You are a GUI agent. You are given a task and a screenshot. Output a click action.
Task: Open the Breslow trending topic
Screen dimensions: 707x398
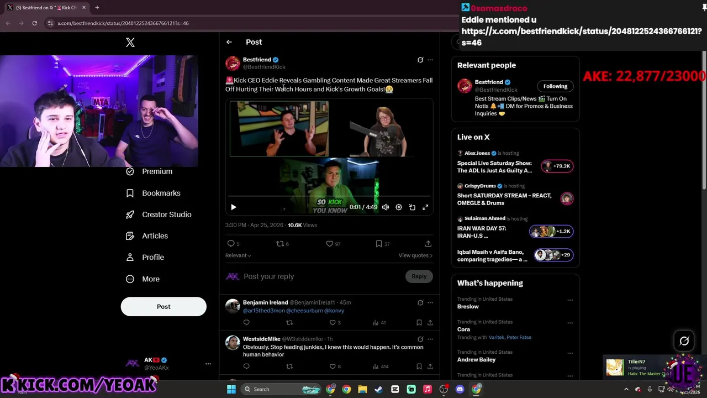pyautogui.click(x=468, y=307)
